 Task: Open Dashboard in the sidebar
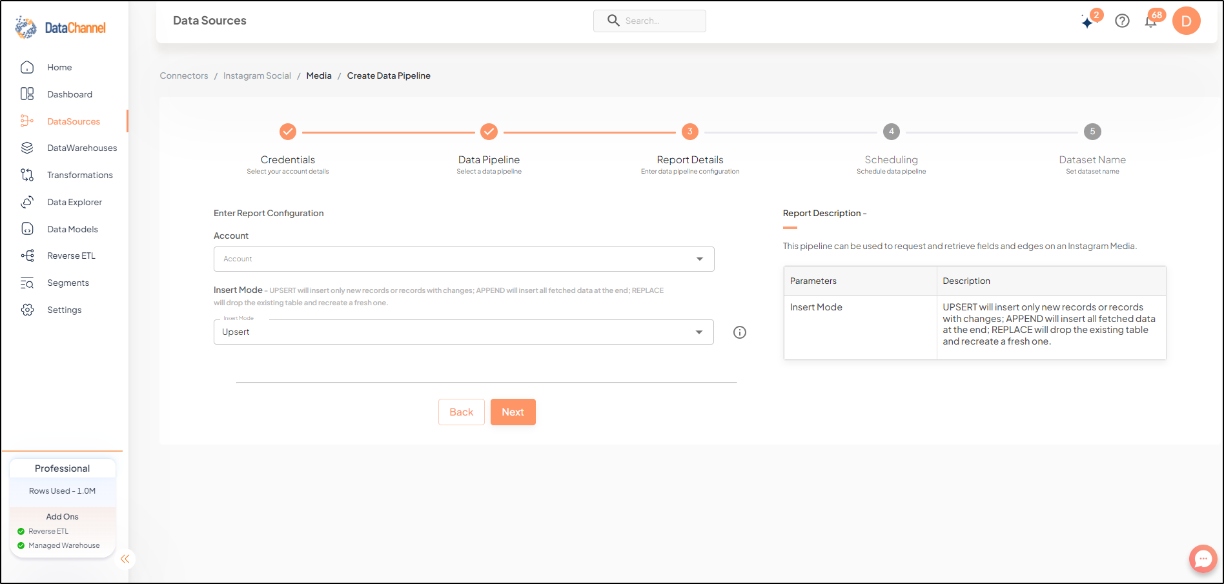[x=70, y=94]
